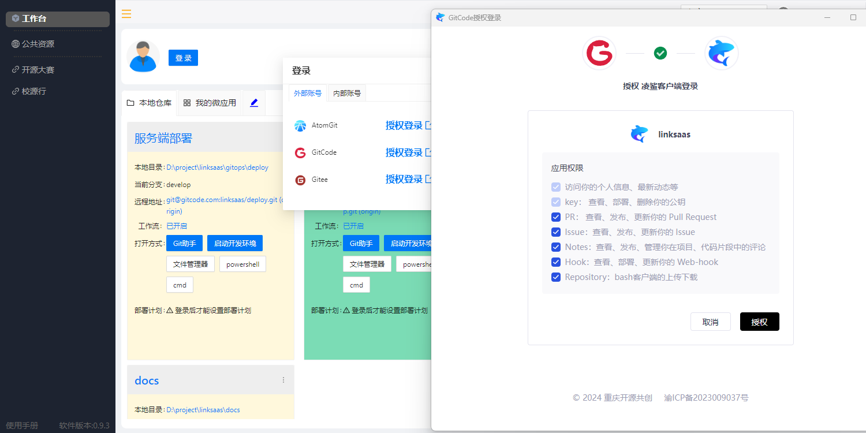Click the title bar icon of GitCode授权登录 window

pyautogui.click(x=441, y=17)
